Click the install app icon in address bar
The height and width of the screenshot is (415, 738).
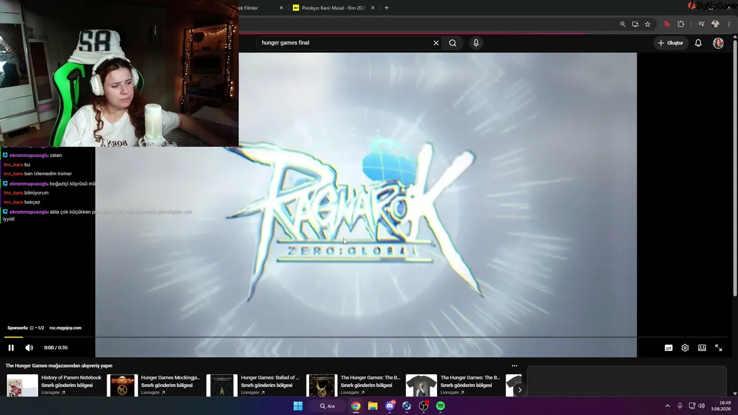(635, 24)
